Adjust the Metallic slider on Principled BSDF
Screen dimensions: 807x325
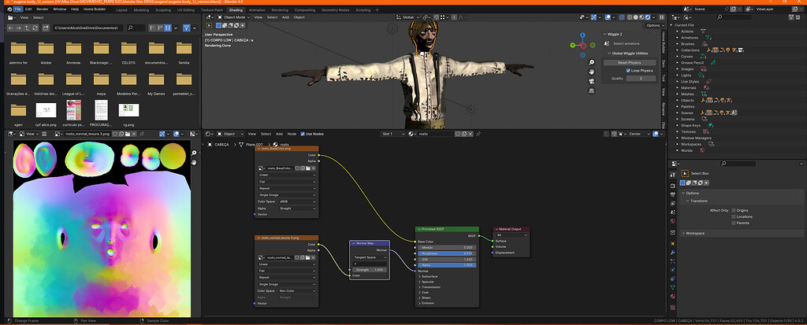(x=448, y=247)
